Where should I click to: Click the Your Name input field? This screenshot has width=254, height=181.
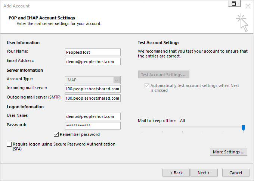click(93, 52)
